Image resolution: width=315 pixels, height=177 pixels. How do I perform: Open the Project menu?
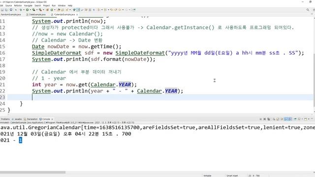point(46,5)
